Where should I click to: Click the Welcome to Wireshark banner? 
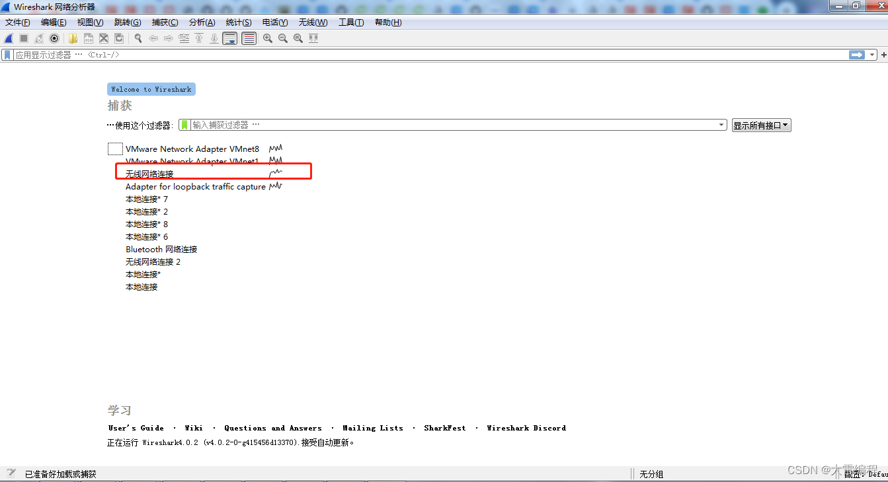click(151, 89)
